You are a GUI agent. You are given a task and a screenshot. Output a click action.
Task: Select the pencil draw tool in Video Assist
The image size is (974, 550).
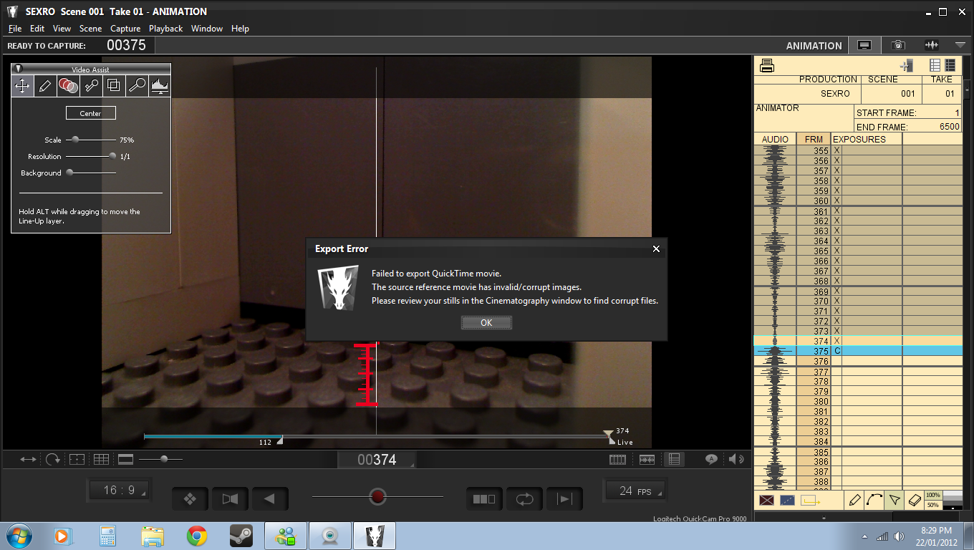[x=45, y=86]
